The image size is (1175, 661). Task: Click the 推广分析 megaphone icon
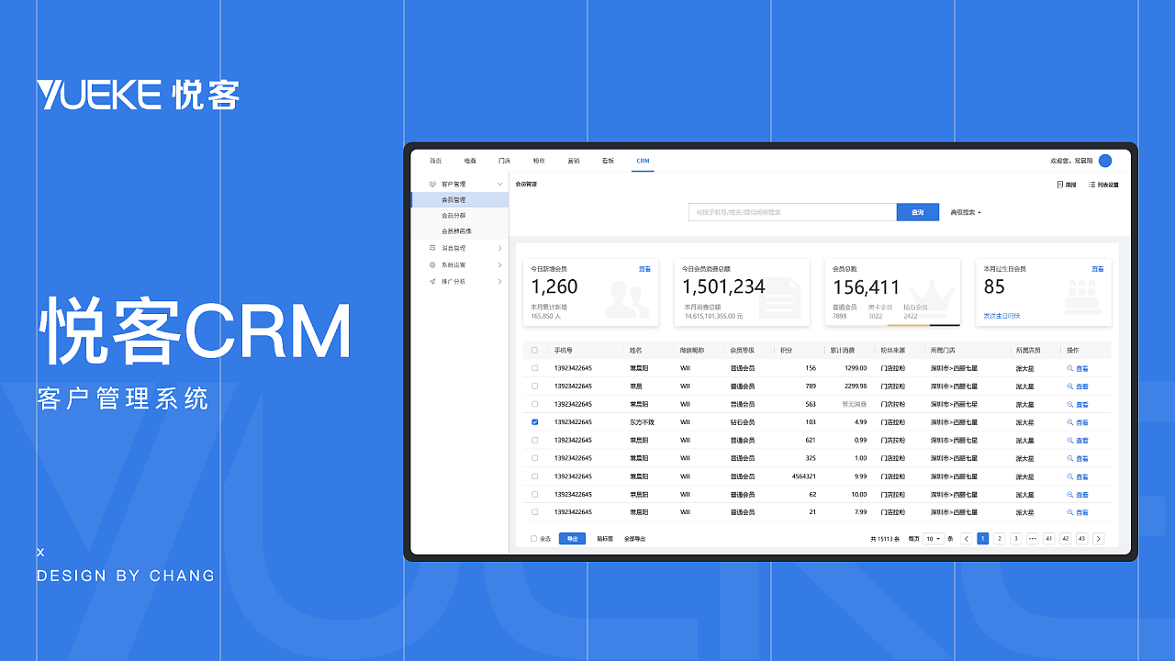(x=432, y=281)
